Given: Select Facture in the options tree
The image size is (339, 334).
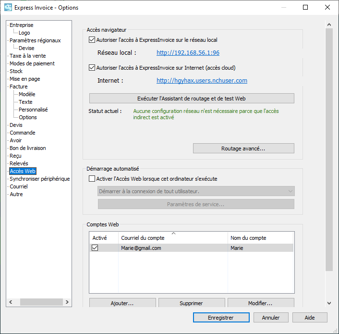Looking at the screenshot, I should click(19, 87).
